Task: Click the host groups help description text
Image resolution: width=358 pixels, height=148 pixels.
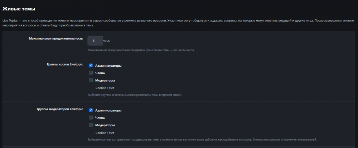Action: [x=134, y=95]
